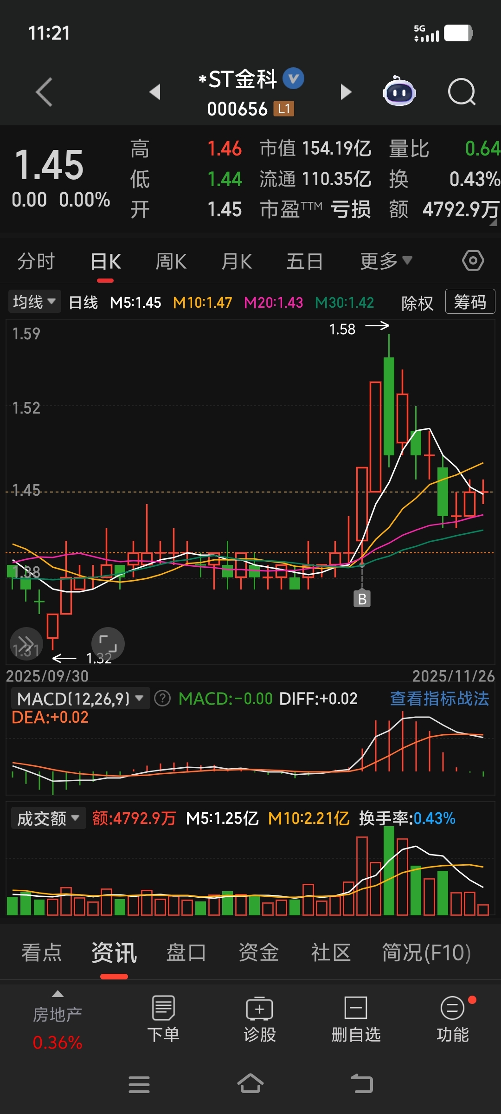The image size is (501, 1114).
Task: Expand chart with the double-chevron button
Action: pyautogui.click(x=26, y=644)
